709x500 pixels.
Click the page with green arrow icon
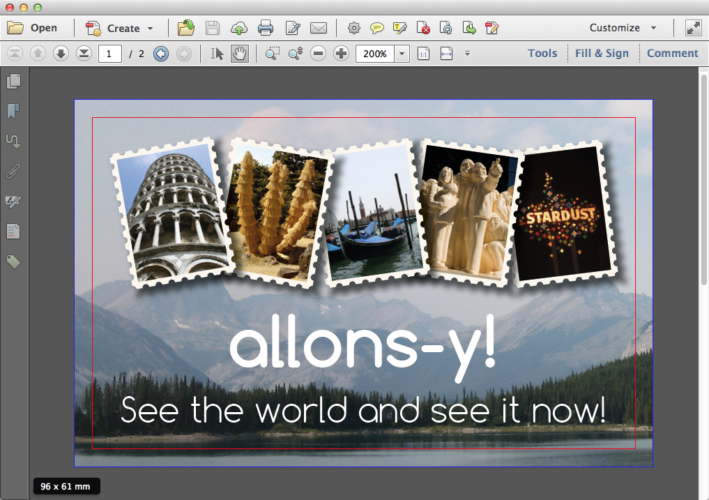coord(469,28)
